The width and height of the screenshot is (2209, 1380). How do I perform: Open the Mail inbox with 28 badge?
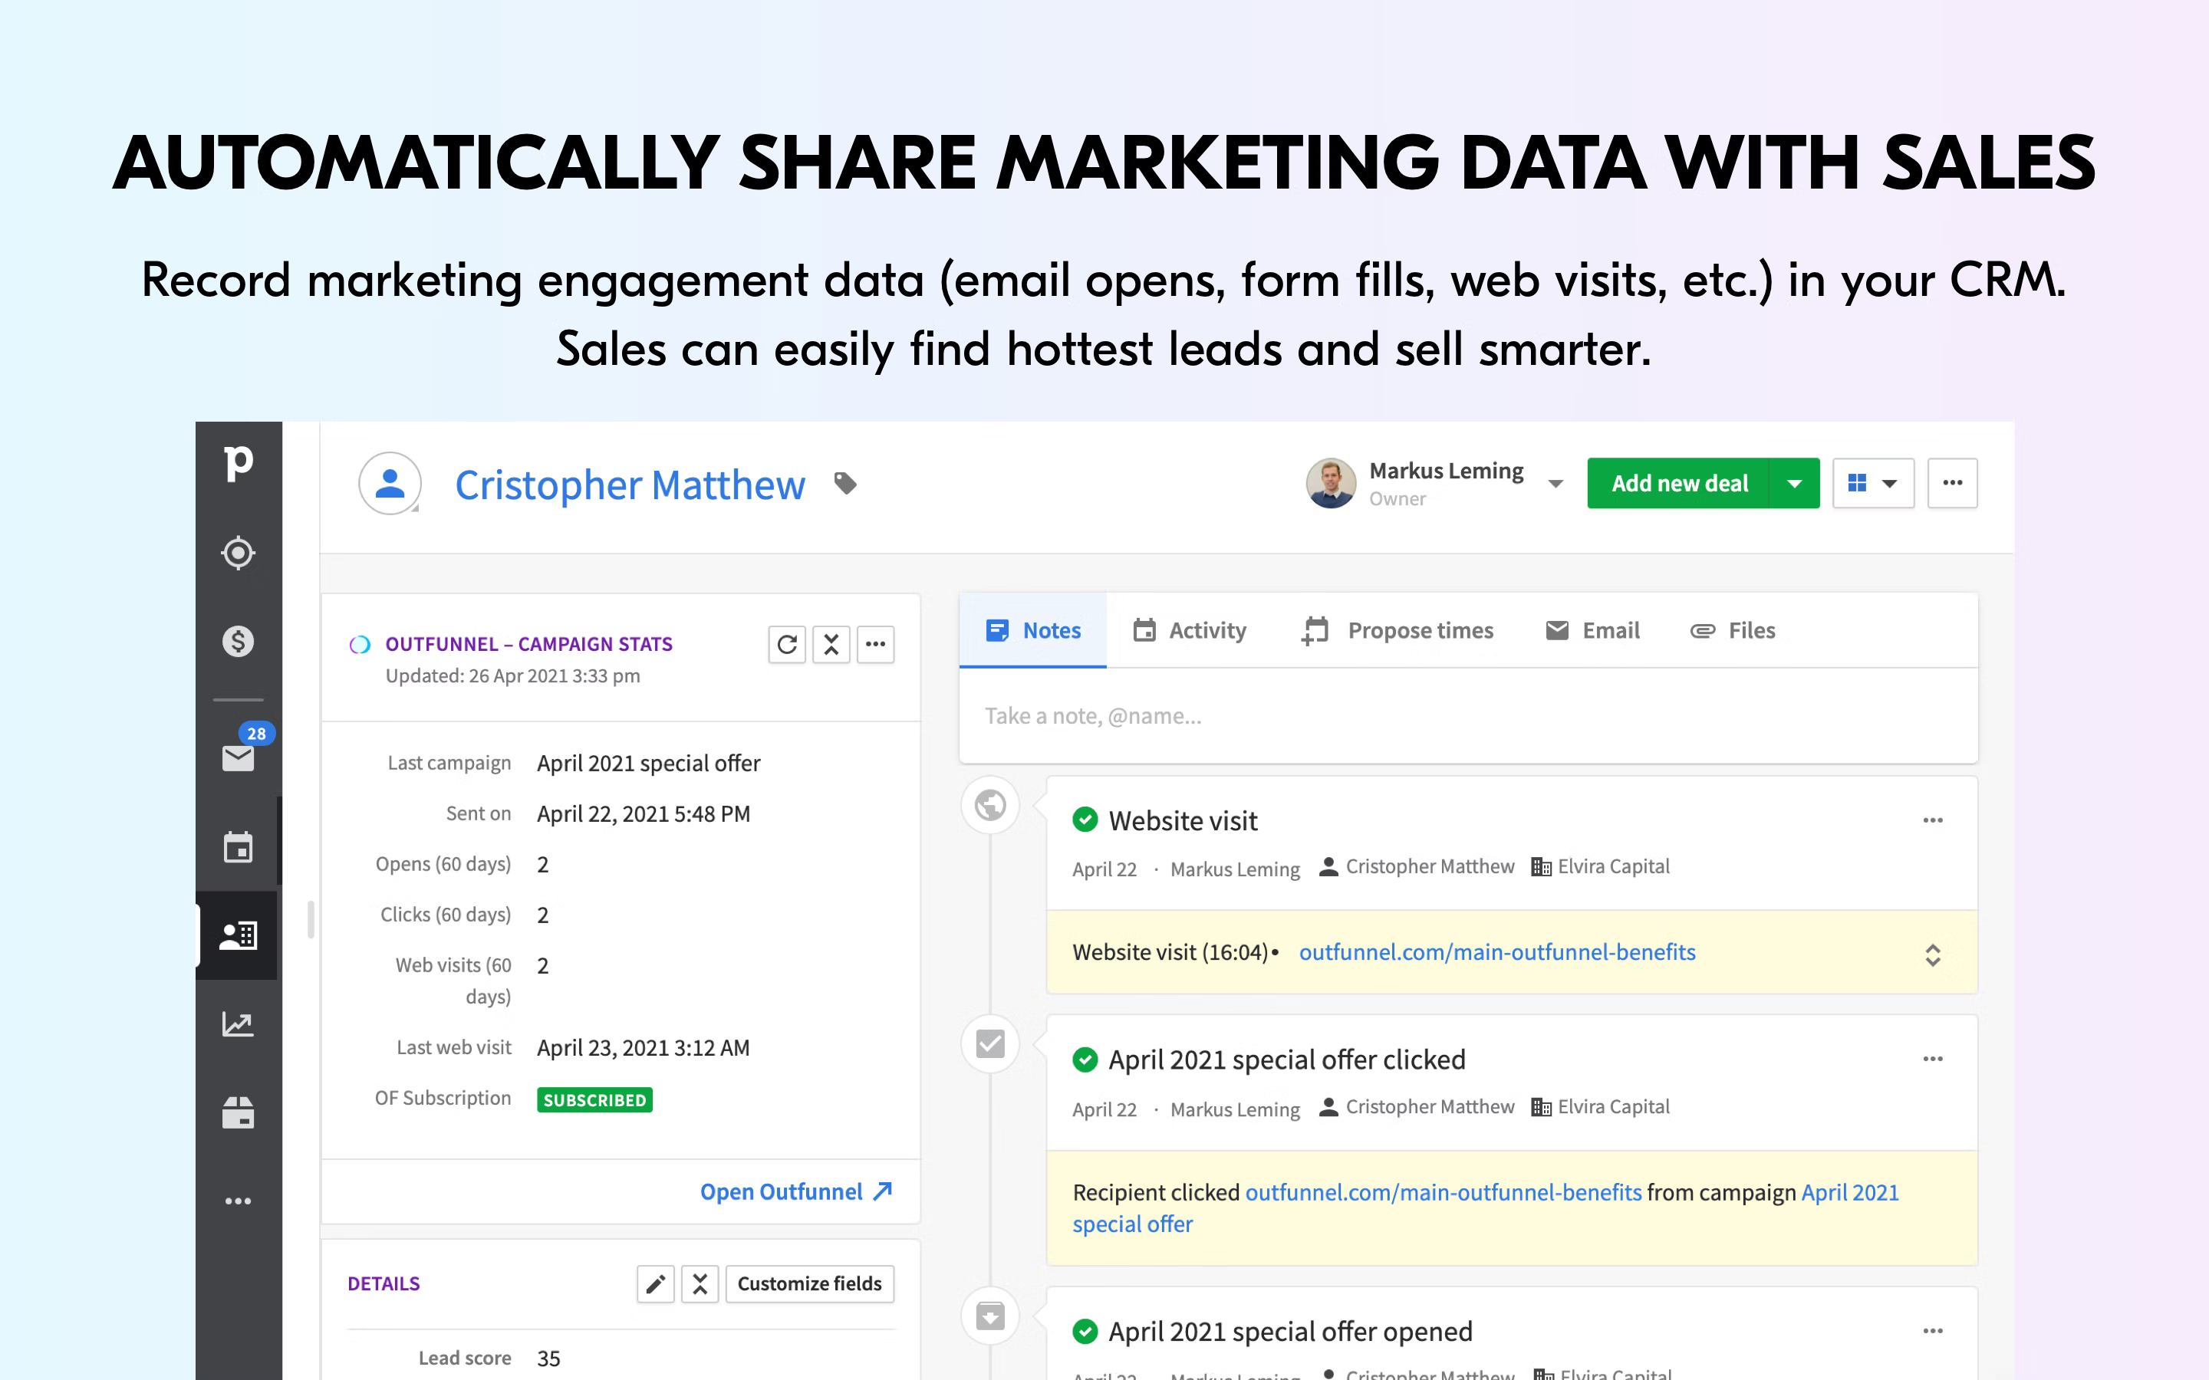(239, 757)
